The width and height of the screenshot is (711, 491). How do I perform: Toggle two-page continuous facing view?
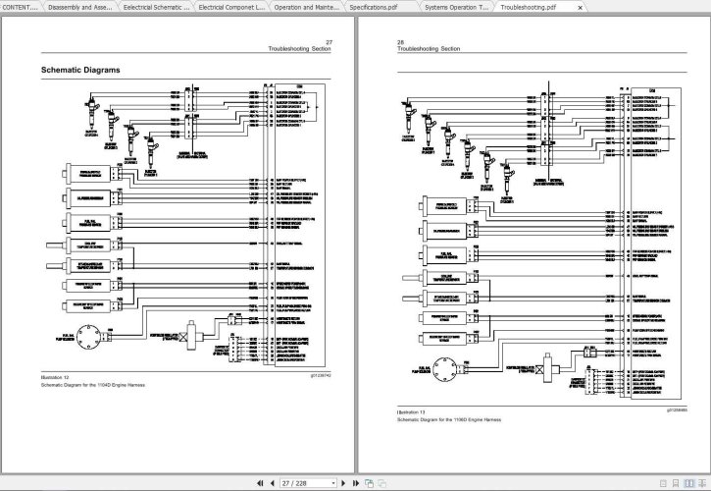(701, 483)
